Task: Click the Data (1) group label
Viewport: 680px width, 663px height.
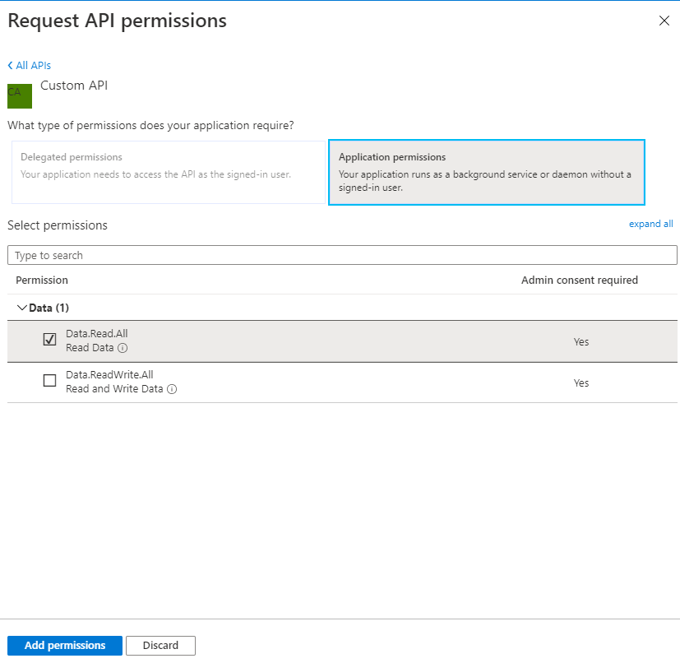Action: (49, 308)
